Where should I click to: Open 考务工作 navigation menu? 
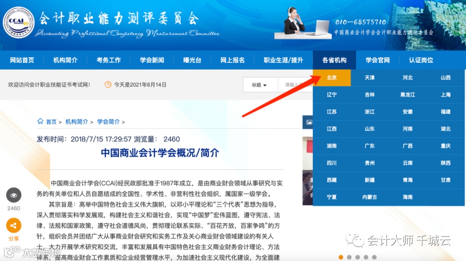pos(108,60)
